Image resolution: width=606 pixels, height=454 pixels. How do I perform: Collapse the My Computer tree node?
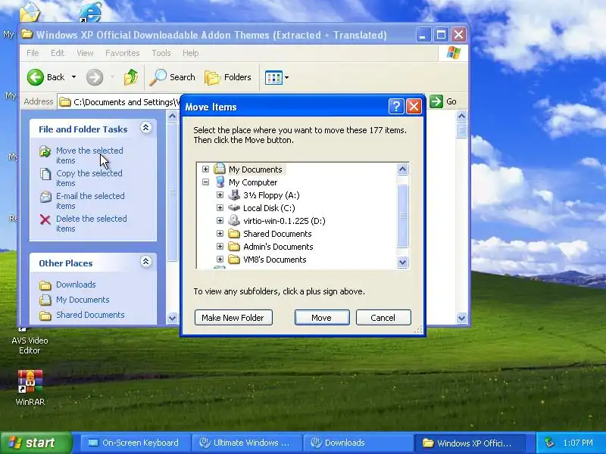point(205,182)
